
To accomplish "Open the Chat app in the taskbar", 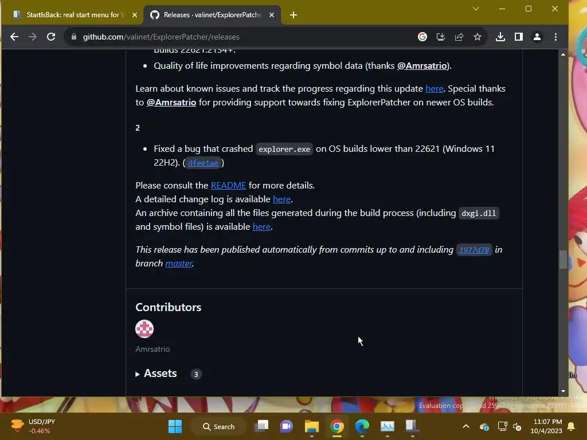I will coord(287,426).
